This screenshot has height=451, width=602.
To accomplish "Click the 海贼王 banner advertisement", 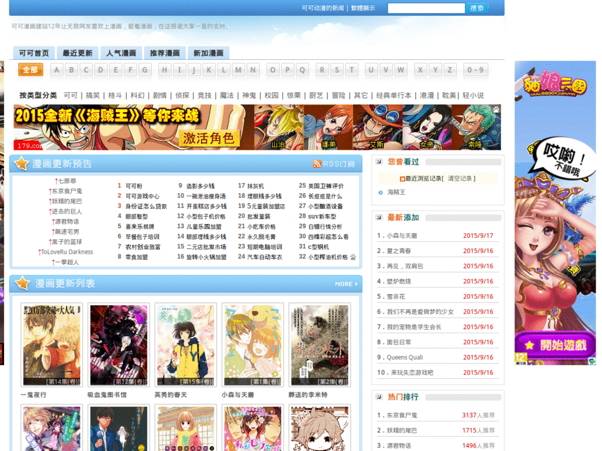I will click(257, 127).
